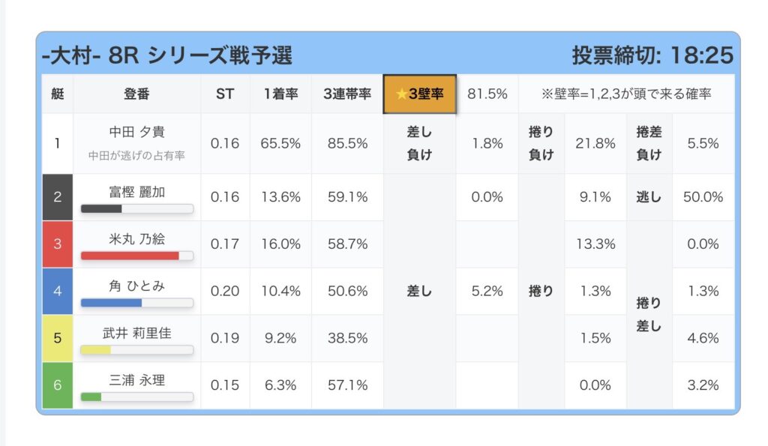Open racer 中田 夕貴's name
The width and height of the screenshot is (768, 446).
click(x=136, y=132)
